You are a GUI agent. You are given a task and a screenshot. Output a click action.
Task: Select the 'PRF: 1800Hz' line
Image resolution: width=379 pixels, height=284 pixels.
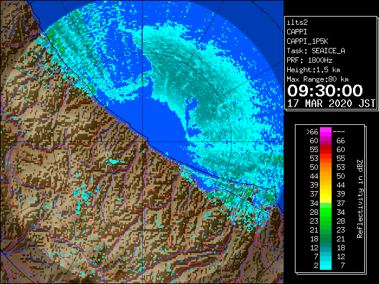coord(310,60)
